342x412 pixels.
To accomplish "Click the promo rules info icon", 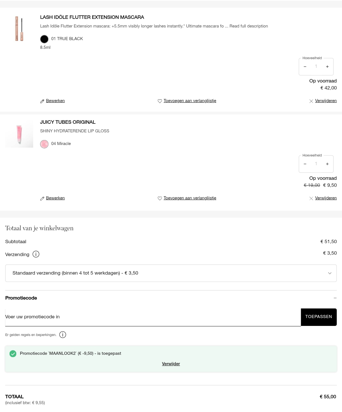I will tap(63, 335).
